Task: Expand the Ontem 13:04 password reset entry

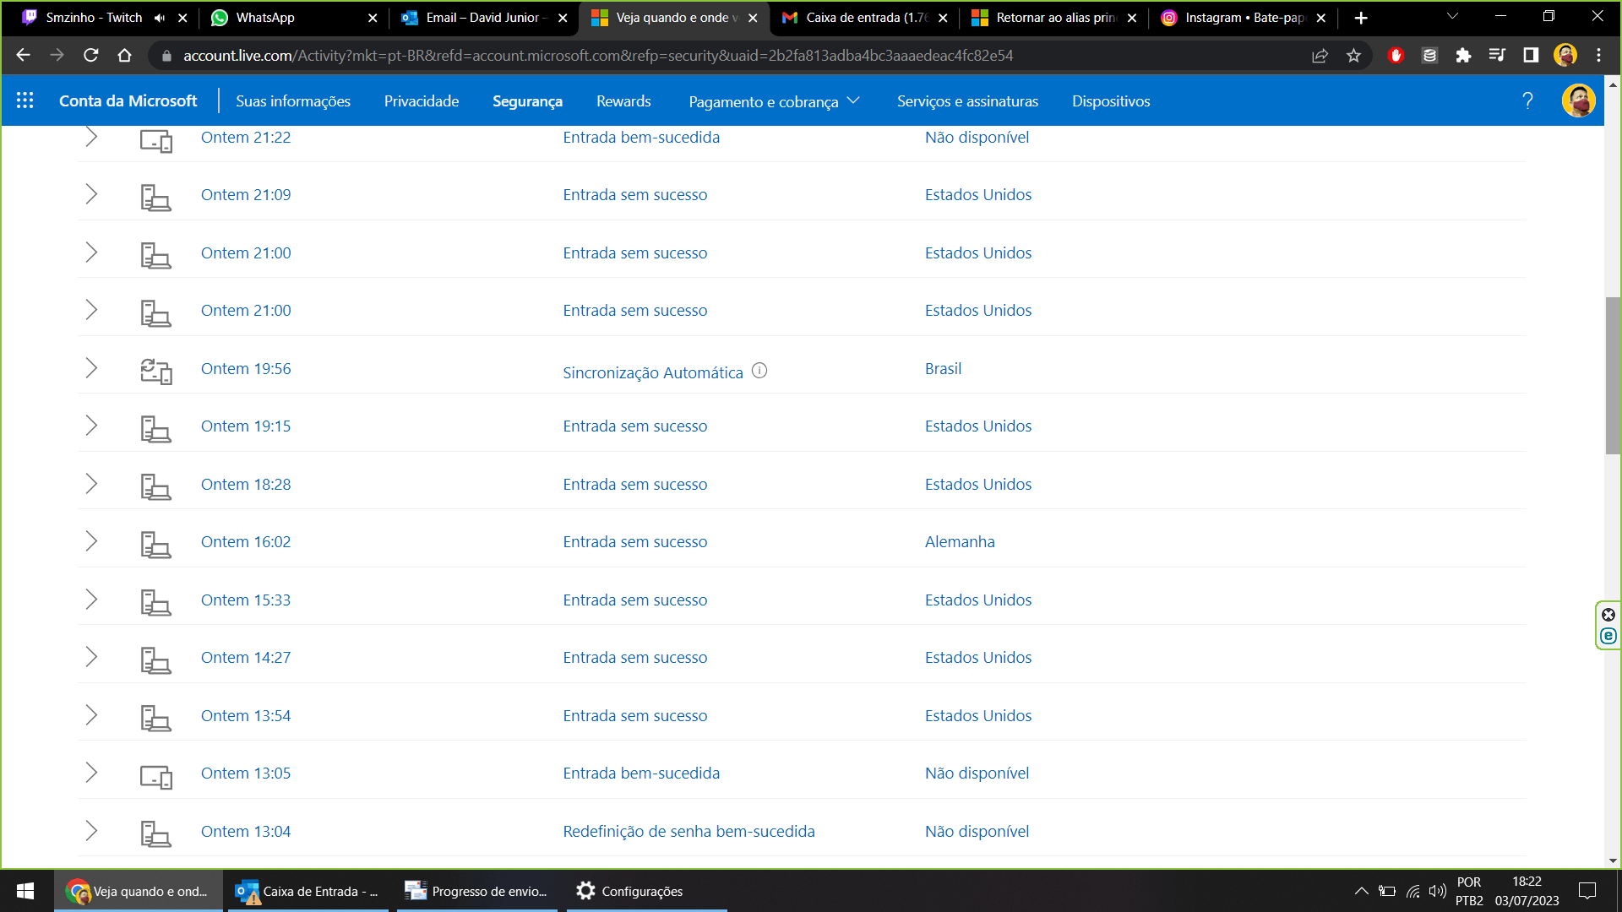Action: click(91, 831)
